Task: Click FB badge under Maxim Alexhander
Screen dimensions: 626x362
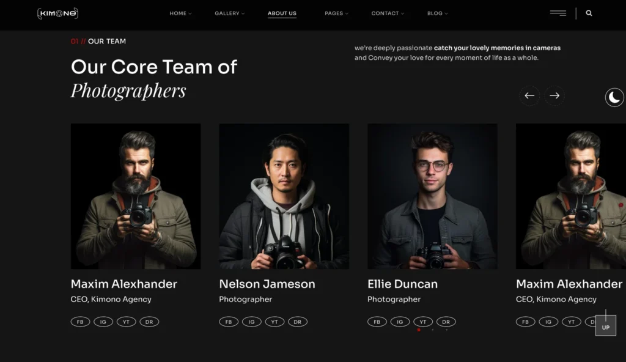Action: tap(80, 322)
